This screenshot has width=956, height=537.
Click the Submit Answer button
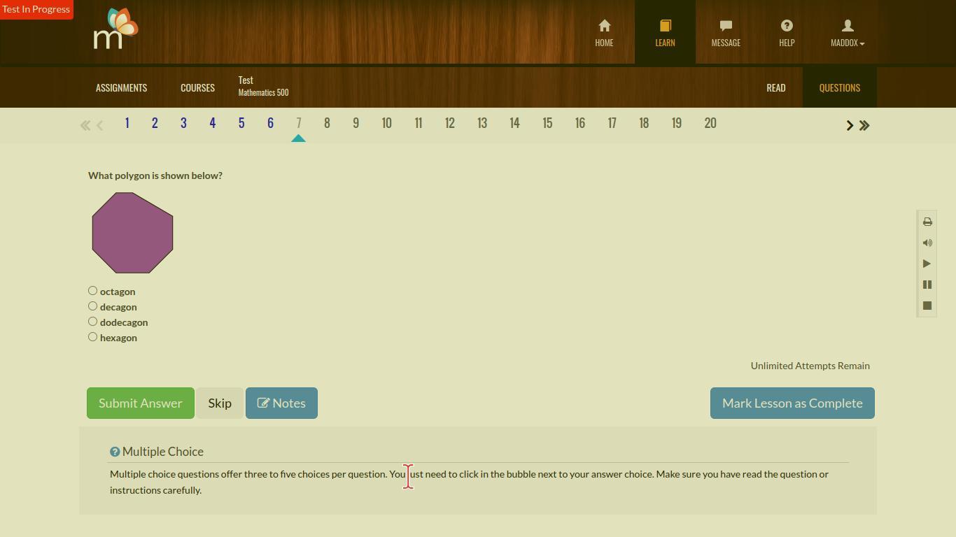coord(140,403)
